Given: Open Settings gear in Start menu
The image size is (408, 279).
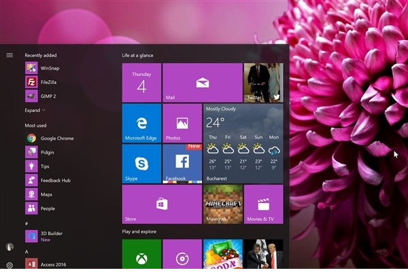Looking at the screenshot, I should coord(10,265).
